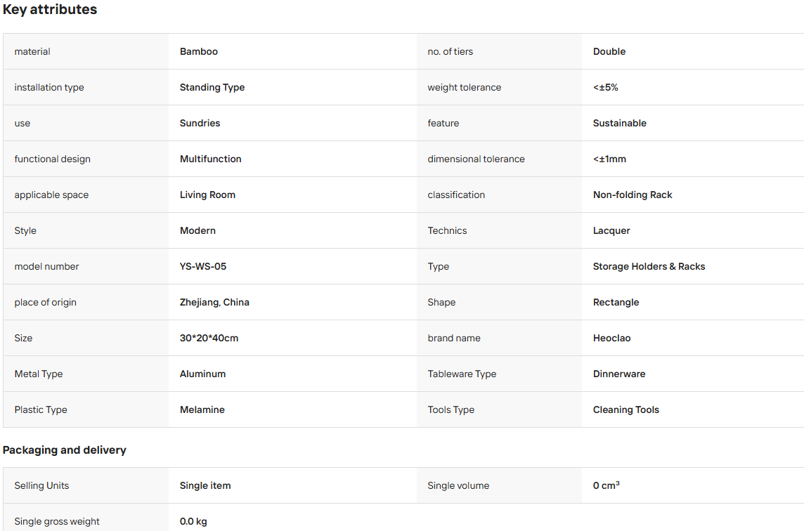Image resolution: width=804 pixels, height=531 pixels.
Task: Select the Lacquer technics value
Action: 611,230
